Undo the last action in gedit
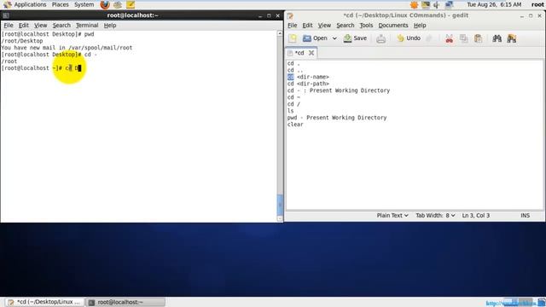This screenshot has height=307, width=546. 409,38
